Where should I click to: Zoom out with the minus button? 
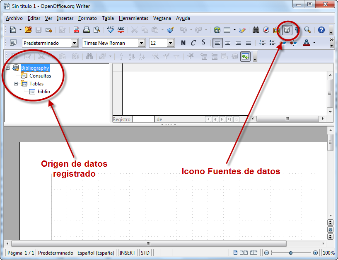266,253
